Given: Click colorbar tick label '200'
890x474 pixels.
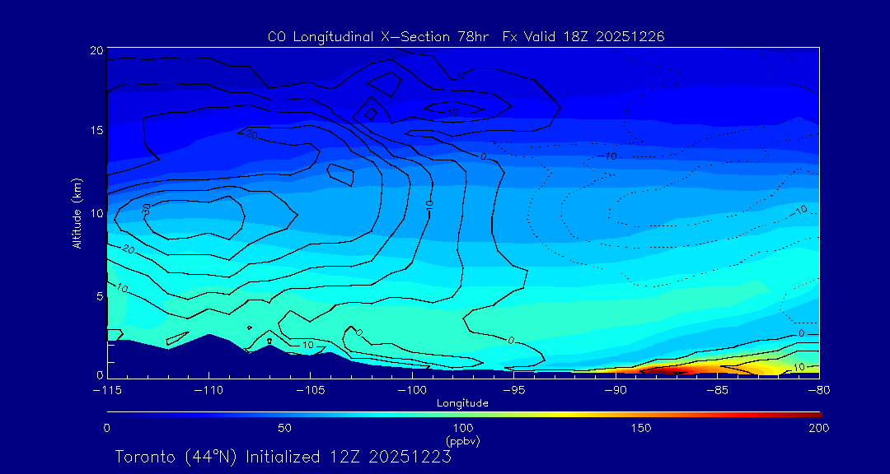Looking at the screenshot, I should 820,428.
